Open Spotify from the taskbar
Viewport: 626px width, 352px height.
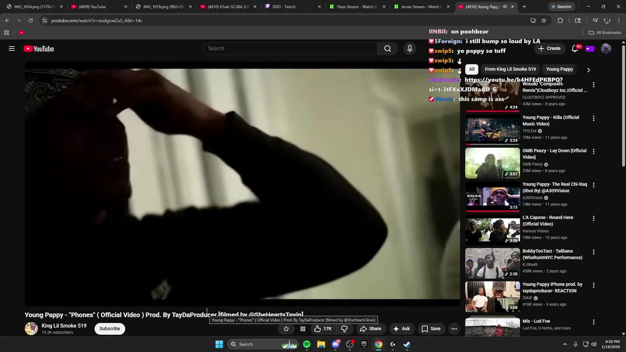click(307, 344)
